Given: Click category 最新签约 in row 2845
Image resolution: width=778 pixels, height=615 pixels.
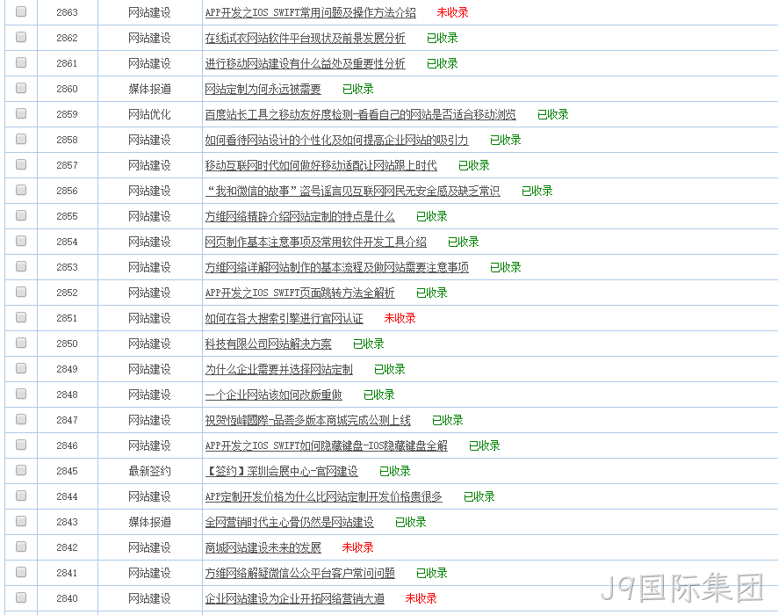Looking at the screenshot, I should pyautogui.click(x=149, y=472).
